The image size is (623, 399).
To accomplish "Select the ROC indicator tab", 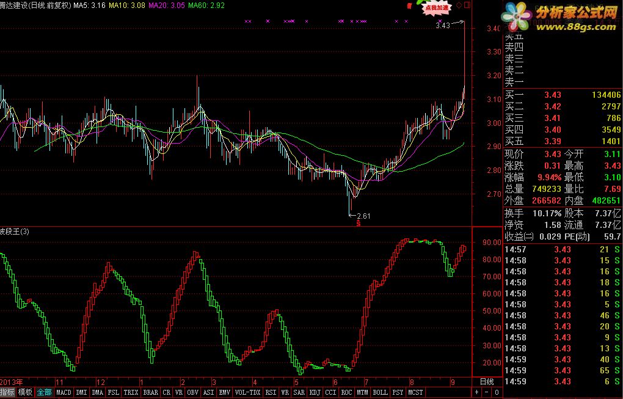I will tap(346, 392).
